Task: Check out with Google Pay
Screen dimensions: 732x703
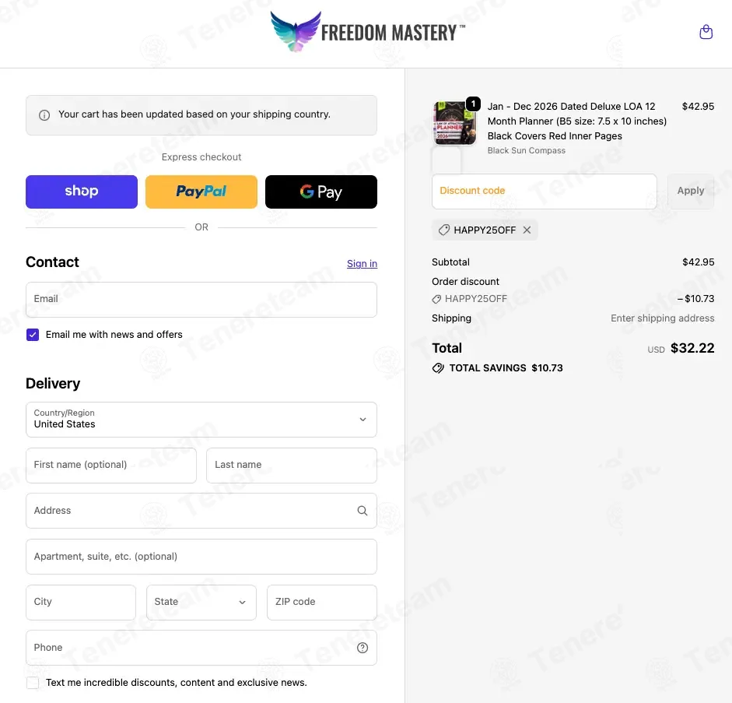Action: 320,192
